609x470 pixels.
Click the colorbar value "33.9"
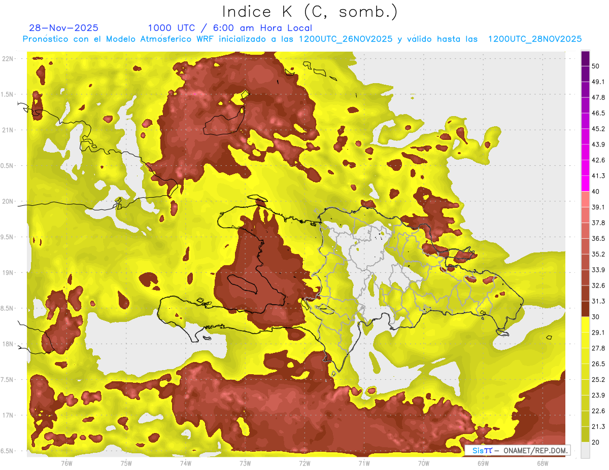tap(598, 270)
